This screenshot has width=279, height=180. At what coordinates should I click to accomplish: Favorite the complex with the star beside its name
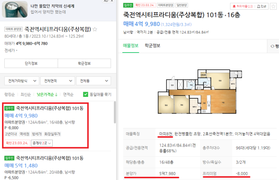95,29
